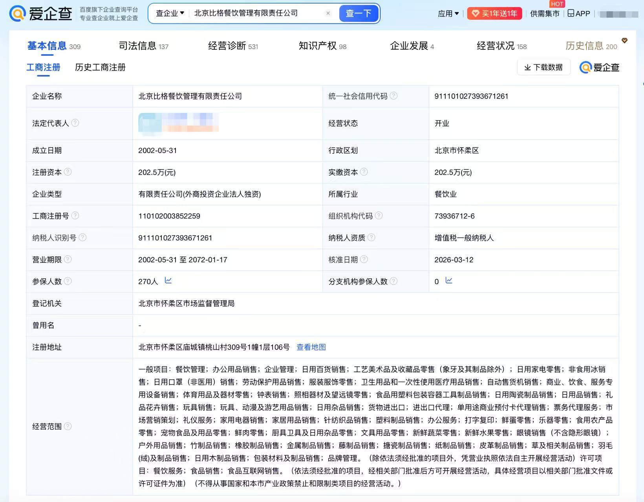
Task: Click the VIP badge icon beside 历史信息
Action: click(624, 40)
